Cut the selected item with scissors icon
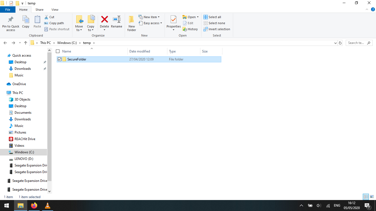This screenshot has height=211, width=376. pos(49,17)
